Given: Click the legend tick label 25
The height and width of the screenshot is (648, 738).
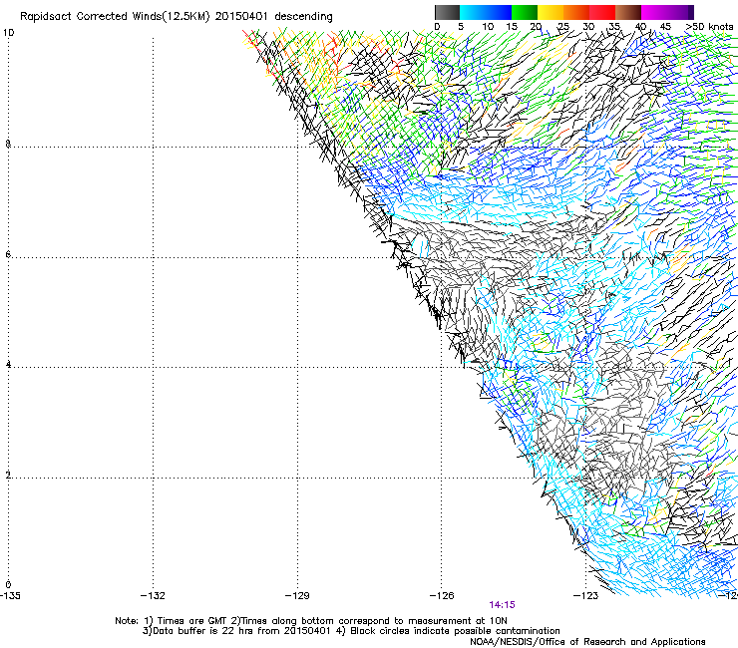Looking at the screenshot, I should [x=562, y=27].
